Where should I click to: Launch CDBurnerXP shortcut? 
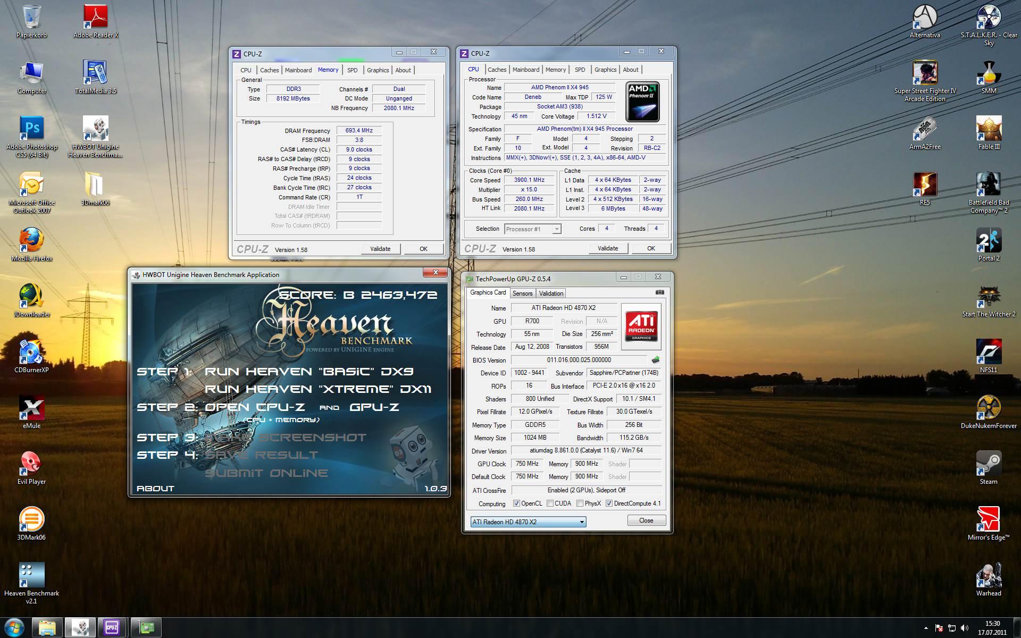tap(31, 356)
